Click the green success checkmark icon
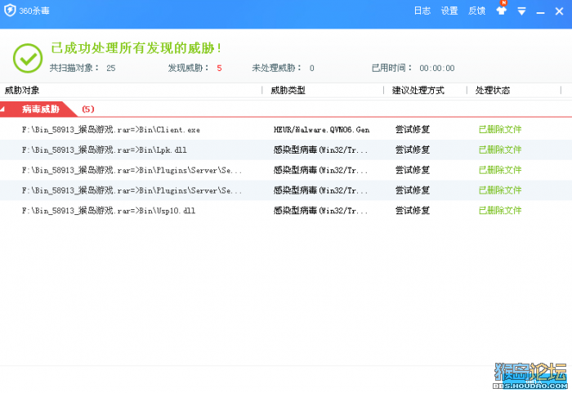This screenshot has height=393, width=572. [28, 58]
